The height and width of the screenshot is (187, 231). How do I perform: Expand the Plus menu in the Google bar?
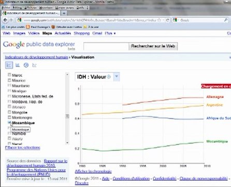(x=110, y=33)
